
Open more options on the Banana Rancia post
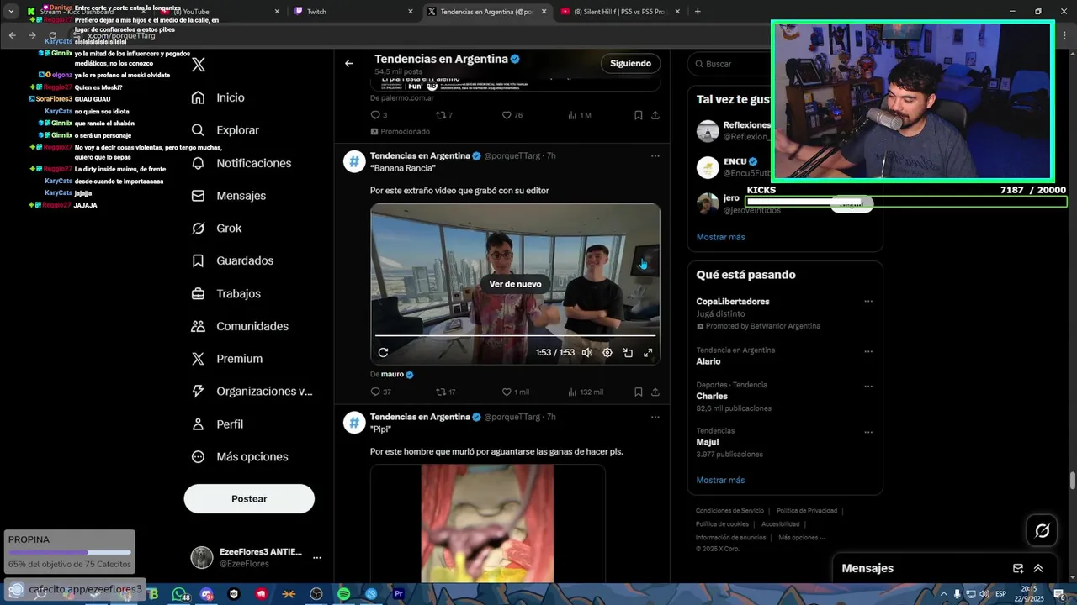coord(655,156)
